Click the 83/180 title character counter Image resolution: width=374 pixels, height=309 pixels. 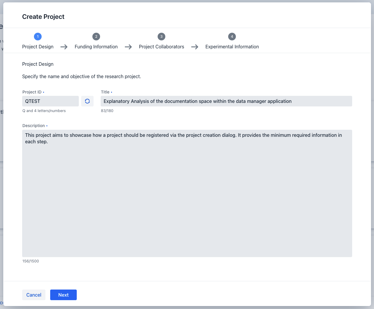point(107,111)
